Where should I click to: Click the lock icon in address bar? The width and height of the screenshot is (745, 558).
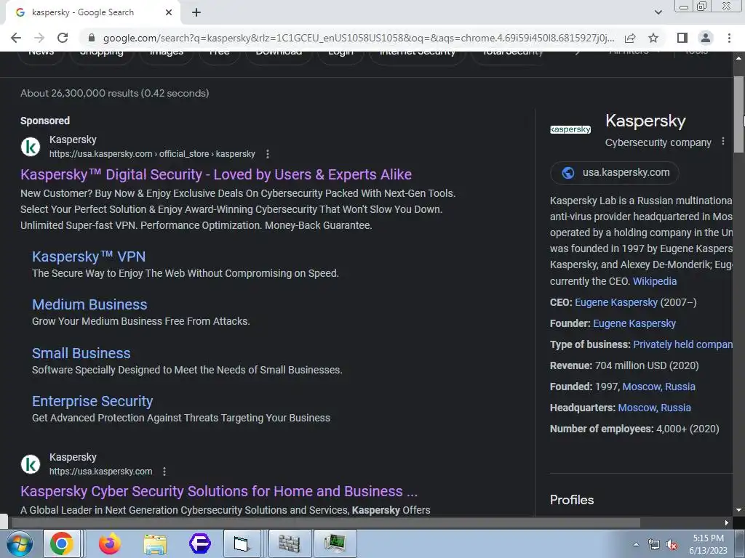pos(92,38)
